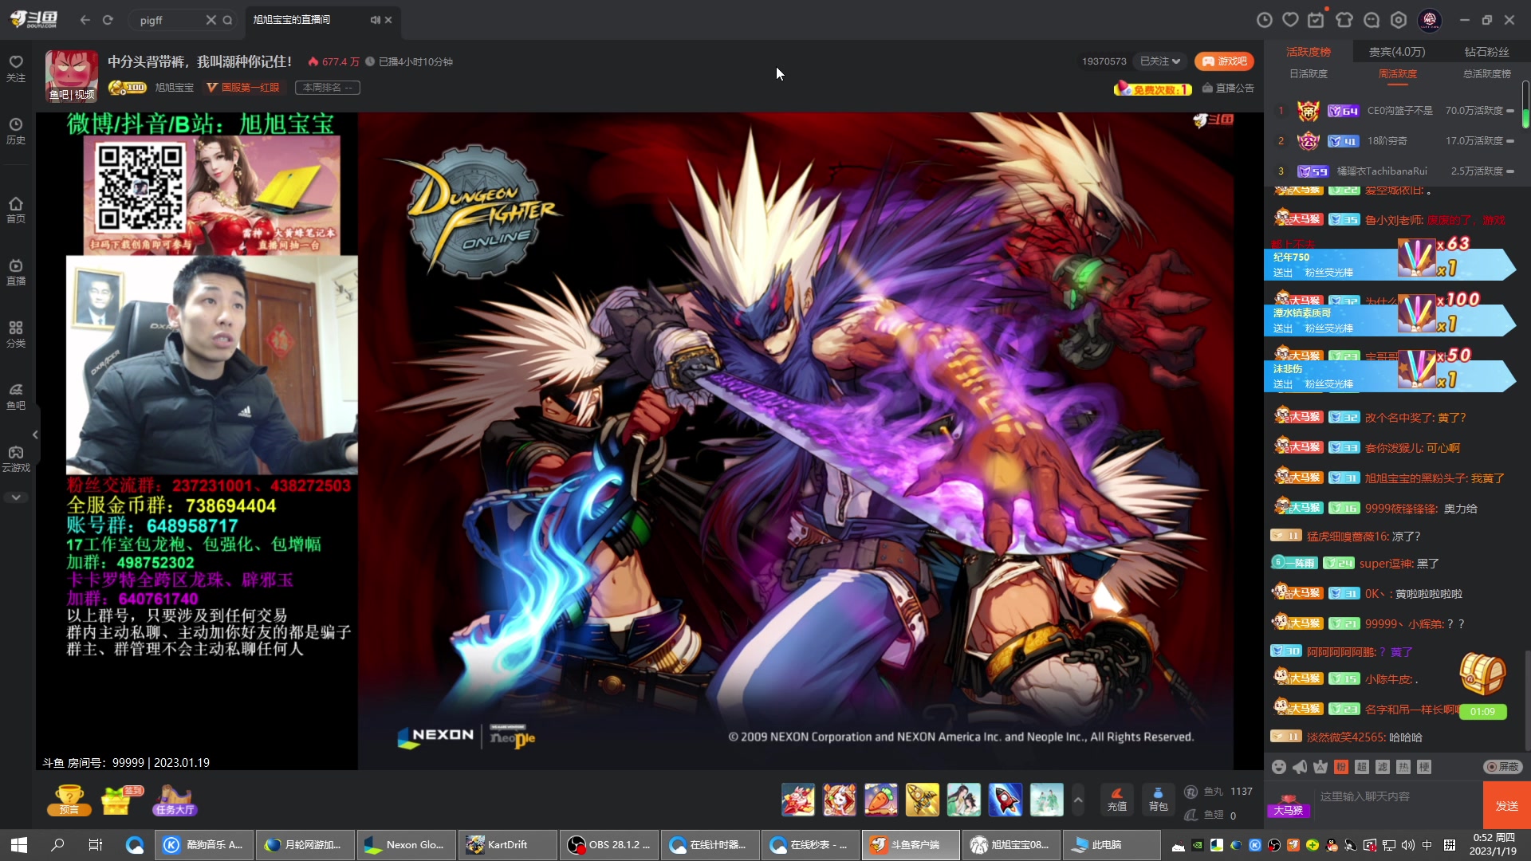1531x861 pixels.
Task: Open the 预言 prediction trophy icon
Action: [x=69, y=800]
